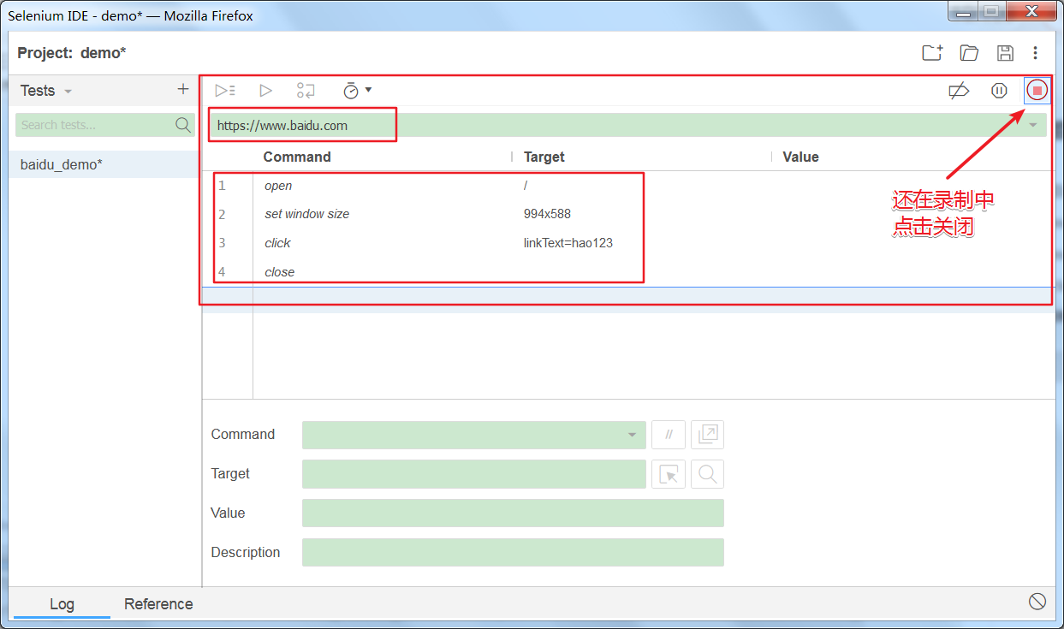The width and height of the screenshot is (1064, 629).
Task: Click the search tests magnifier icon
Action: 183,125
